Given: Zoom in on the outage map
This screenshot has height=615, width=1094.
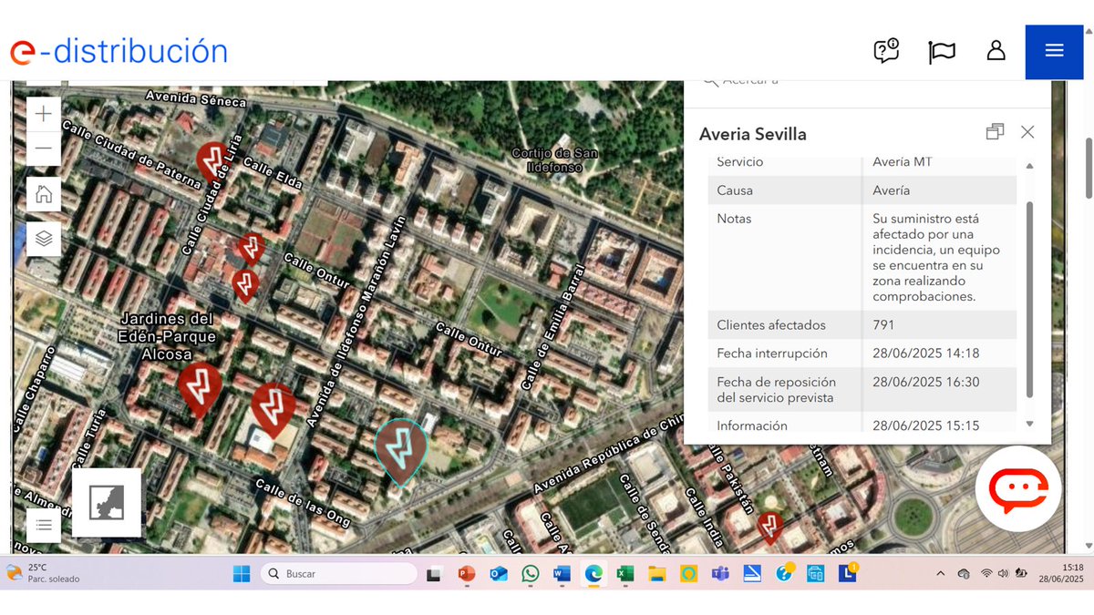Looking at the screenshot, I should click(44, 114).
